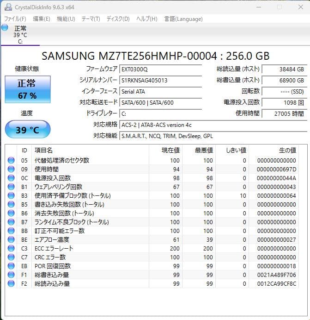The height and width of the screenshot is (320, 310).
Task: Click the SAMSUNG MZ7TE256HMHP-00004 drive title
Action: (156, 56)
